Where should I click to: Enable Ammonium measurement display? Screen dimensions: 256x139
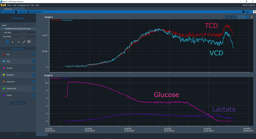34,82
